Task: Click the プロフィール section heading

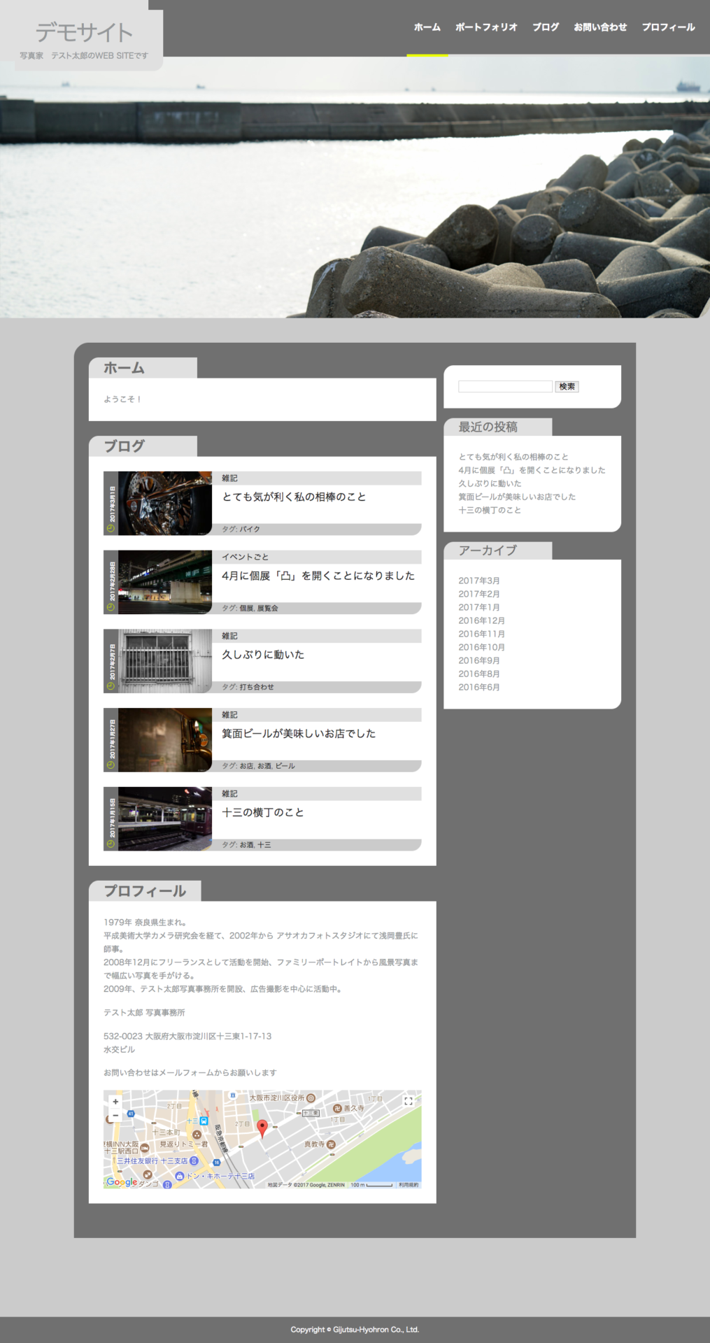Action: tap(145, 891)
